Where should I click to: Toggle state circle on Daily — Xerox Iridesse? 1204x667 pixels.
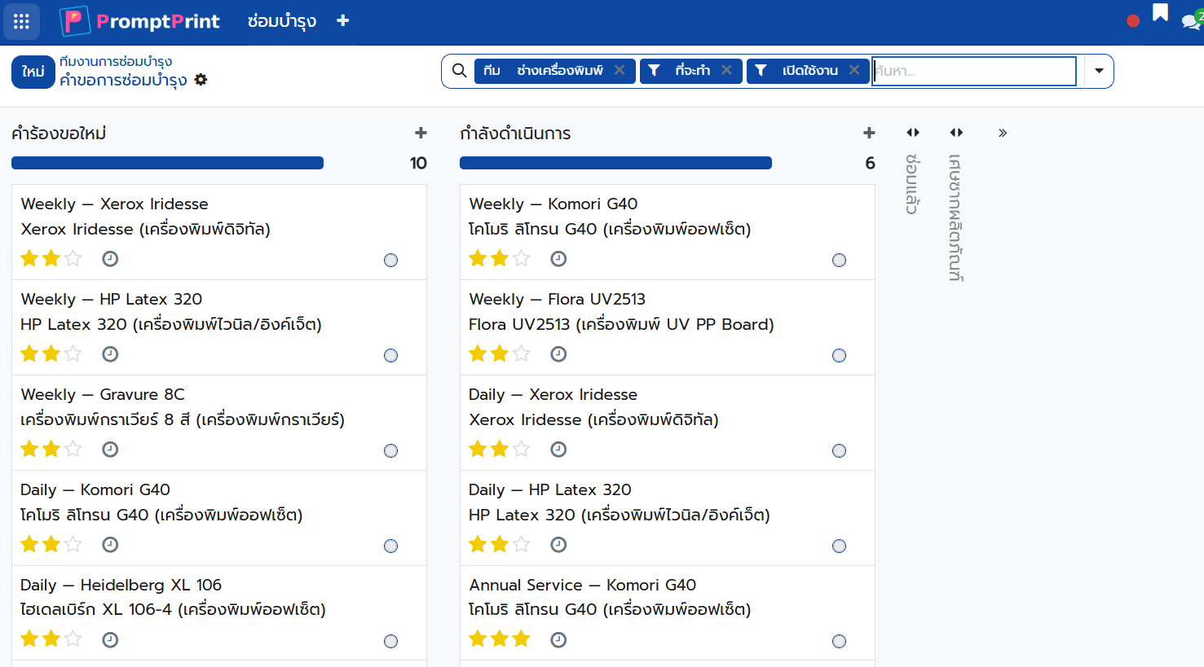(840, 451)
